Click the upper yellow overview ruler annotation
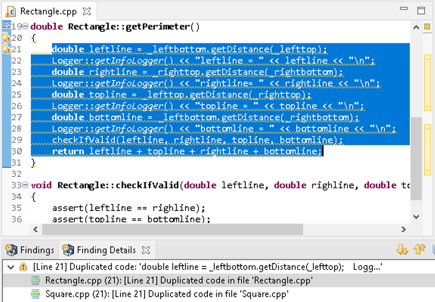 coord(428,83)
